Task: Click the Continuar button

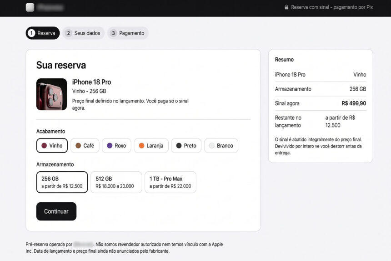Action: 56,211
